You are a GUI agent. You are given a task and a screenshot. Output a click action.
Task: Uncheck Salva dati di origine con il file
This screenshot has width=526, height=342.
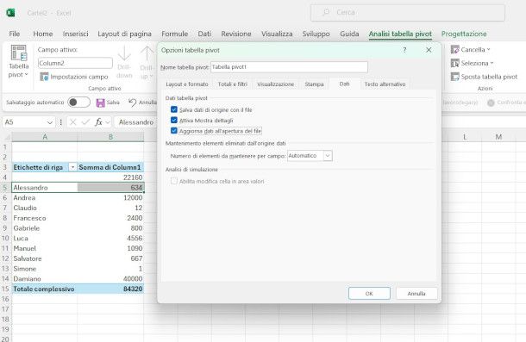click(x=174, y=109)
